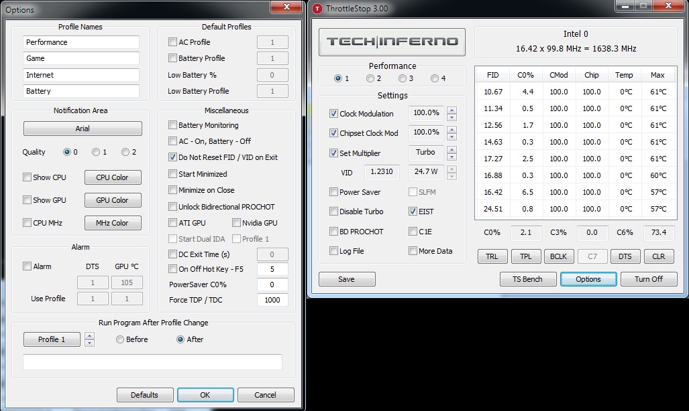Open the TPL power limits window
Image resolution: width=689 pixels, height=411 pixels.
[525, 256]
